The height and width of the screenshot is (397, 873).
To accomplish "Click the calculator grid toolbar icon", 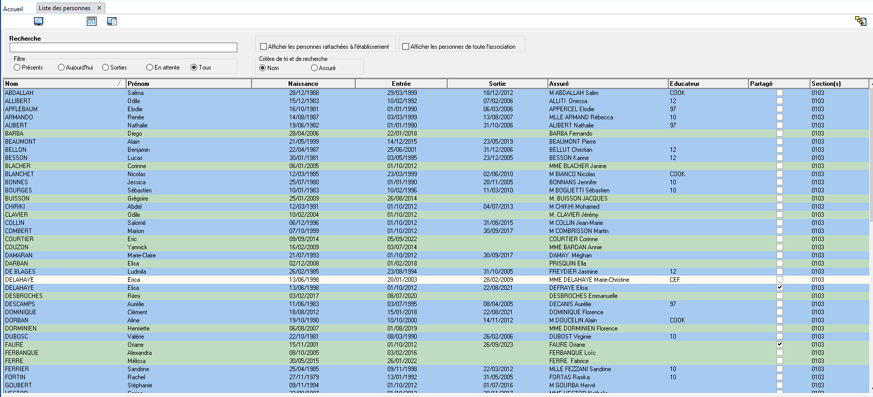I will pos(91,21).
